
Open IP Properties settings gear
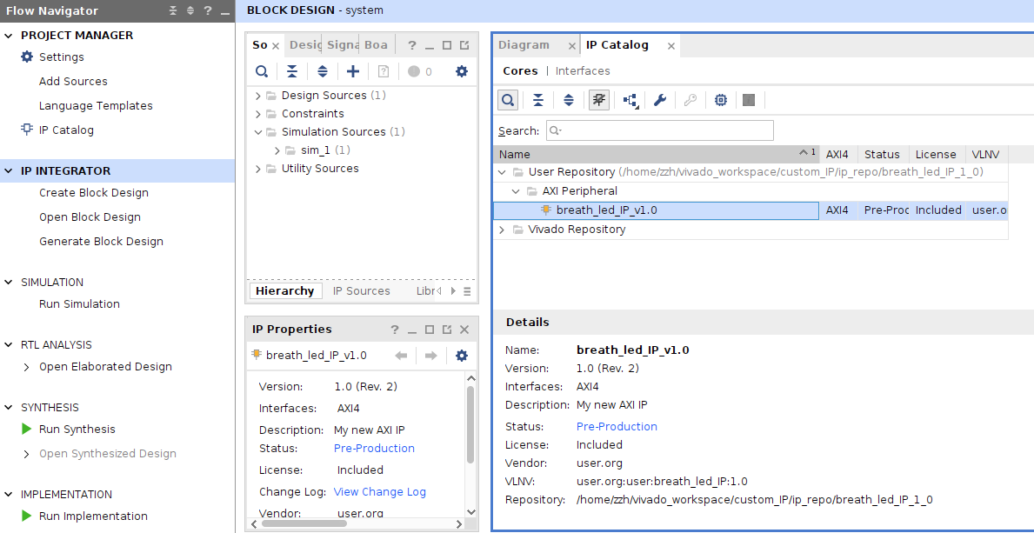coord(462,356)
